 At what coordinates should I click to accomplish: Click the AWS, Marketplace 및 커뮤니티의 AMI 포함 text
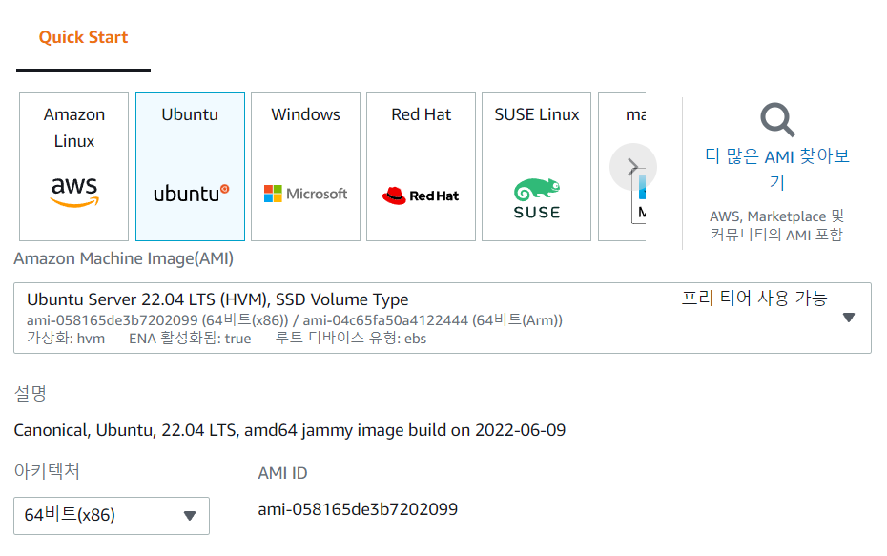click(x=776, y=225)
